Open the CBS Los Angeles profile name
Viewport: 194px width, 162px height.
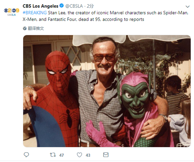click(x=41, y=6)
